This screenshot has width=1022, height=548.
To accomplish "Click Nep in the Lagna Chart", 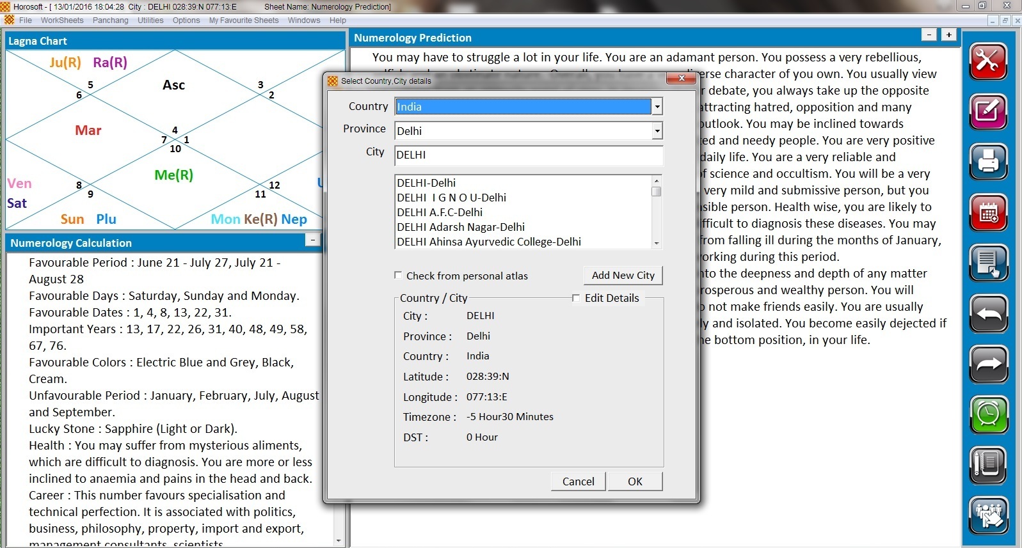I will point(294,219).
